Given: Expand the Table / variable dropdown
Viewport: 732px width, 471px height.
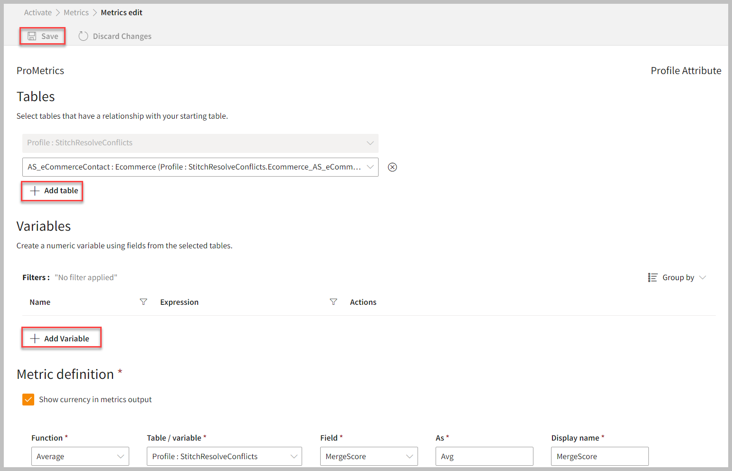Looking at the screenshot, I should pos(294,456).
